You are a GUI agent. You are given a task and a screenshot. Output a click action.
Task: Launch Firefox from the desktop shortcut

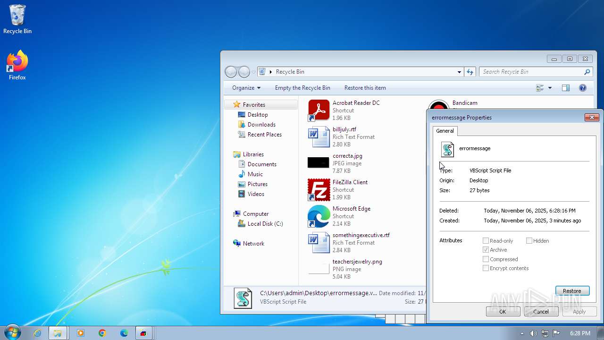(17, 65)
